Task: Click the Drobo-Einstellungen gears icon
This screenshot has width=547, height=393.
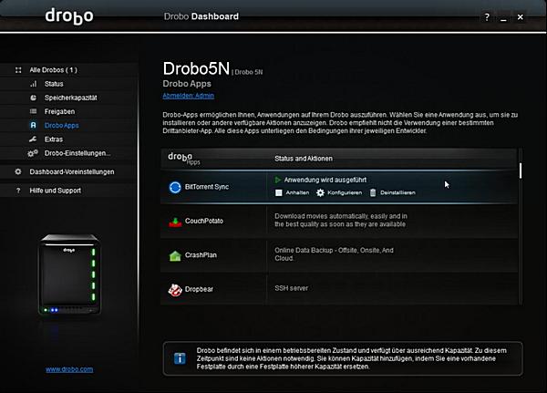Action: coord(33,153)
